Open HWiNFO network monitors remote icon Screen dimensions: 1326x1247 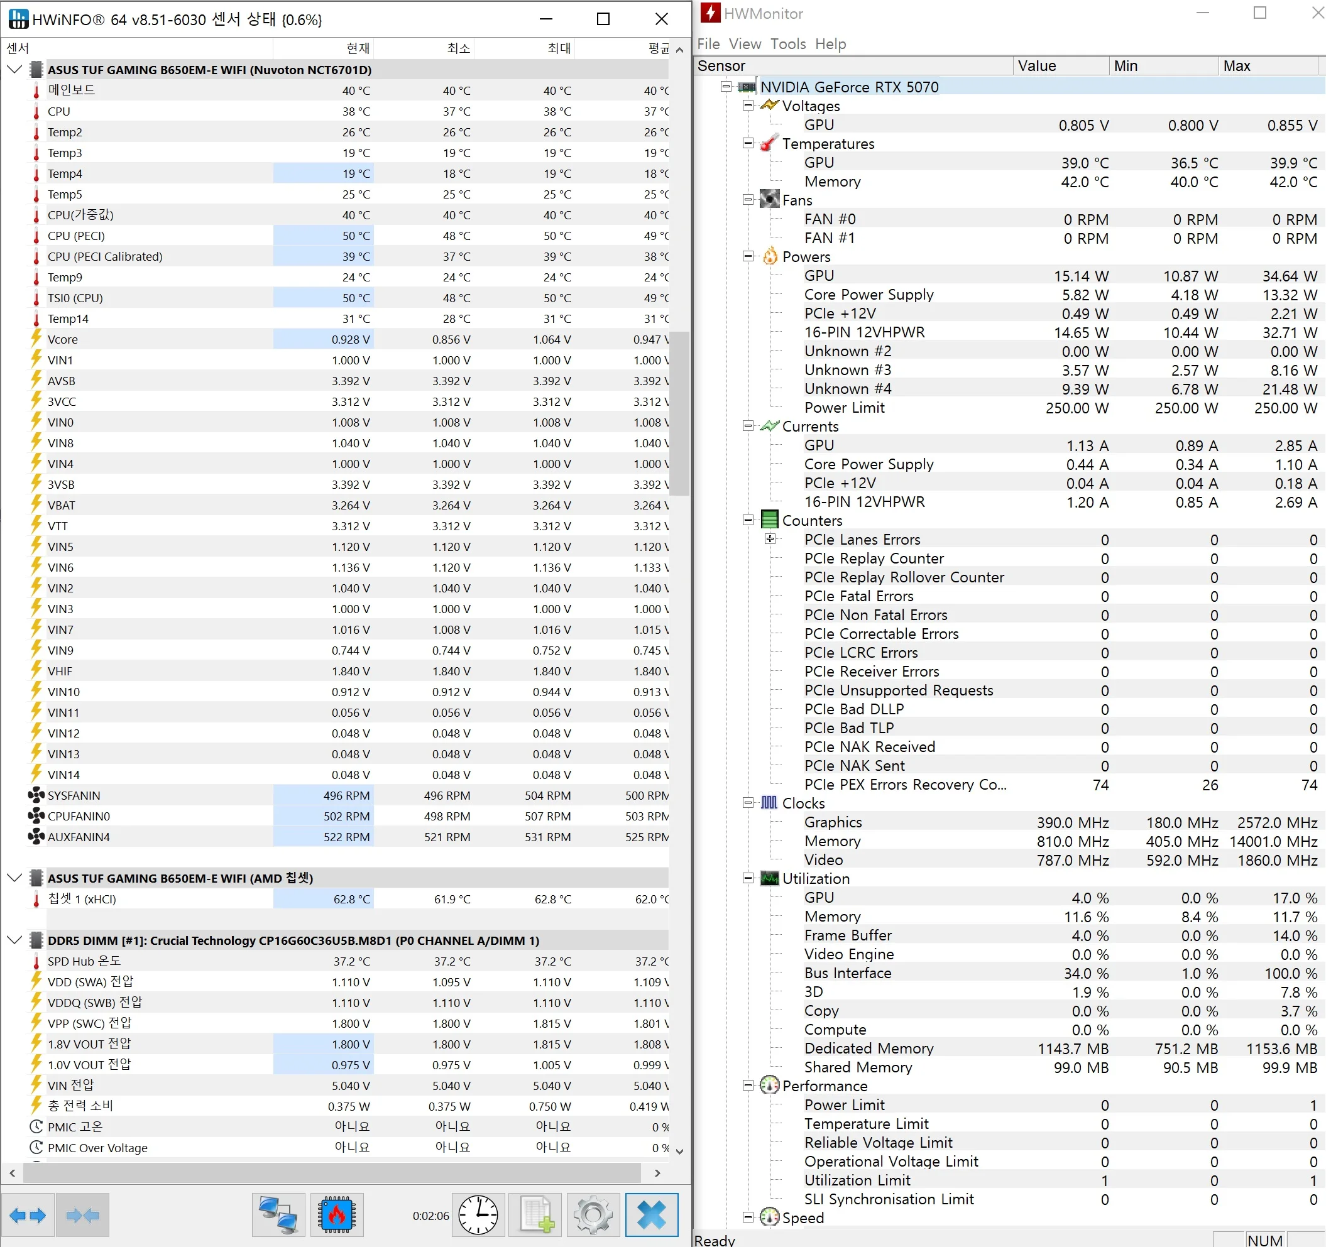pyautogui.click(x=278, y=1215)
